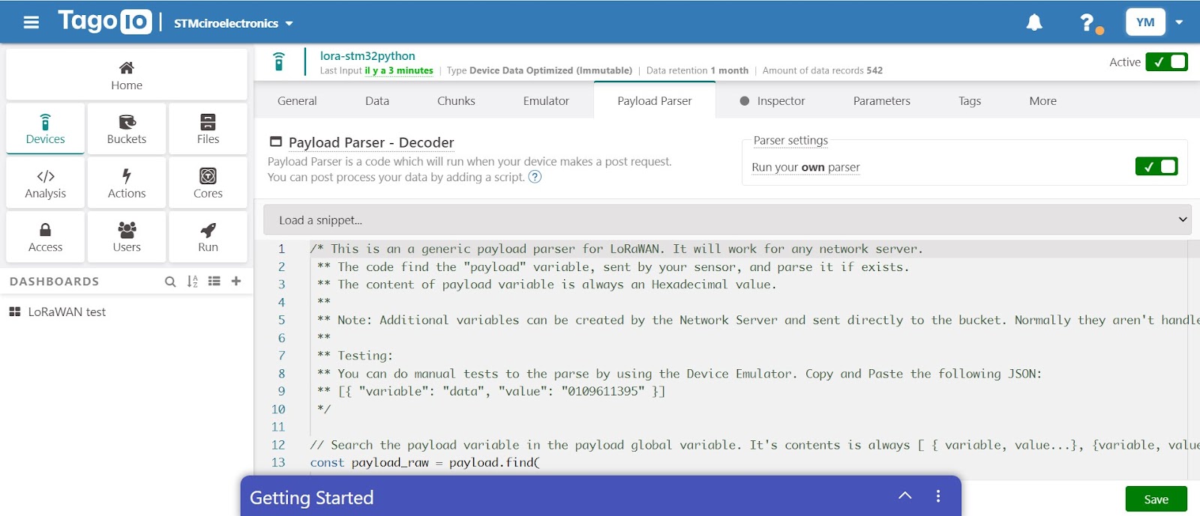Toggle the device Active switch
The height and width of the screenshot is (516, 1200).
[1166, 62]
